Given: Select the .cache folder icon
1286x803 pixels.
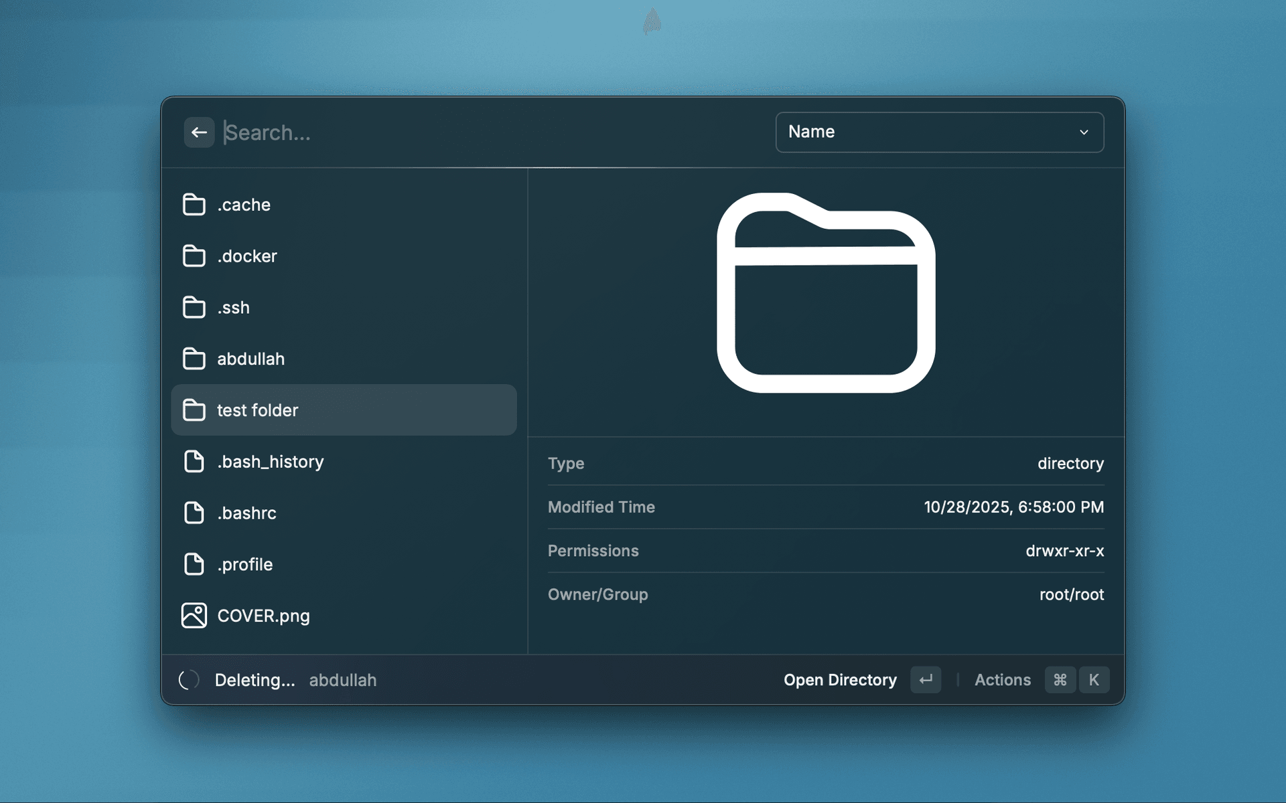Looking at the screenshot, I should tap(195, 204).
